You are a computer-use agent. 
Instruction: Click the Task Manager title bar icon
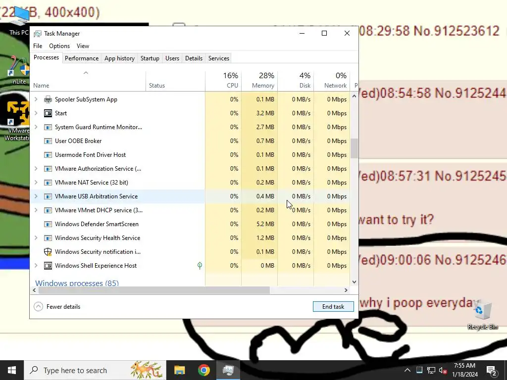(38, 34)
